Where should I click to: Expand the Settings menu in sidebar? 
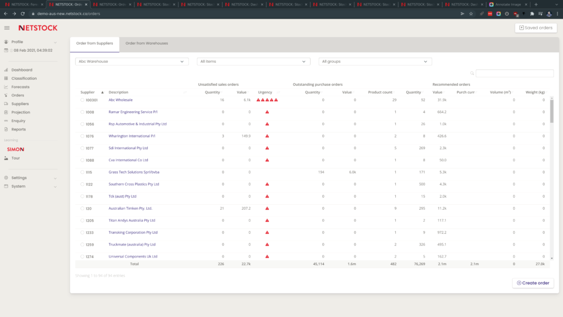point(19,178)
